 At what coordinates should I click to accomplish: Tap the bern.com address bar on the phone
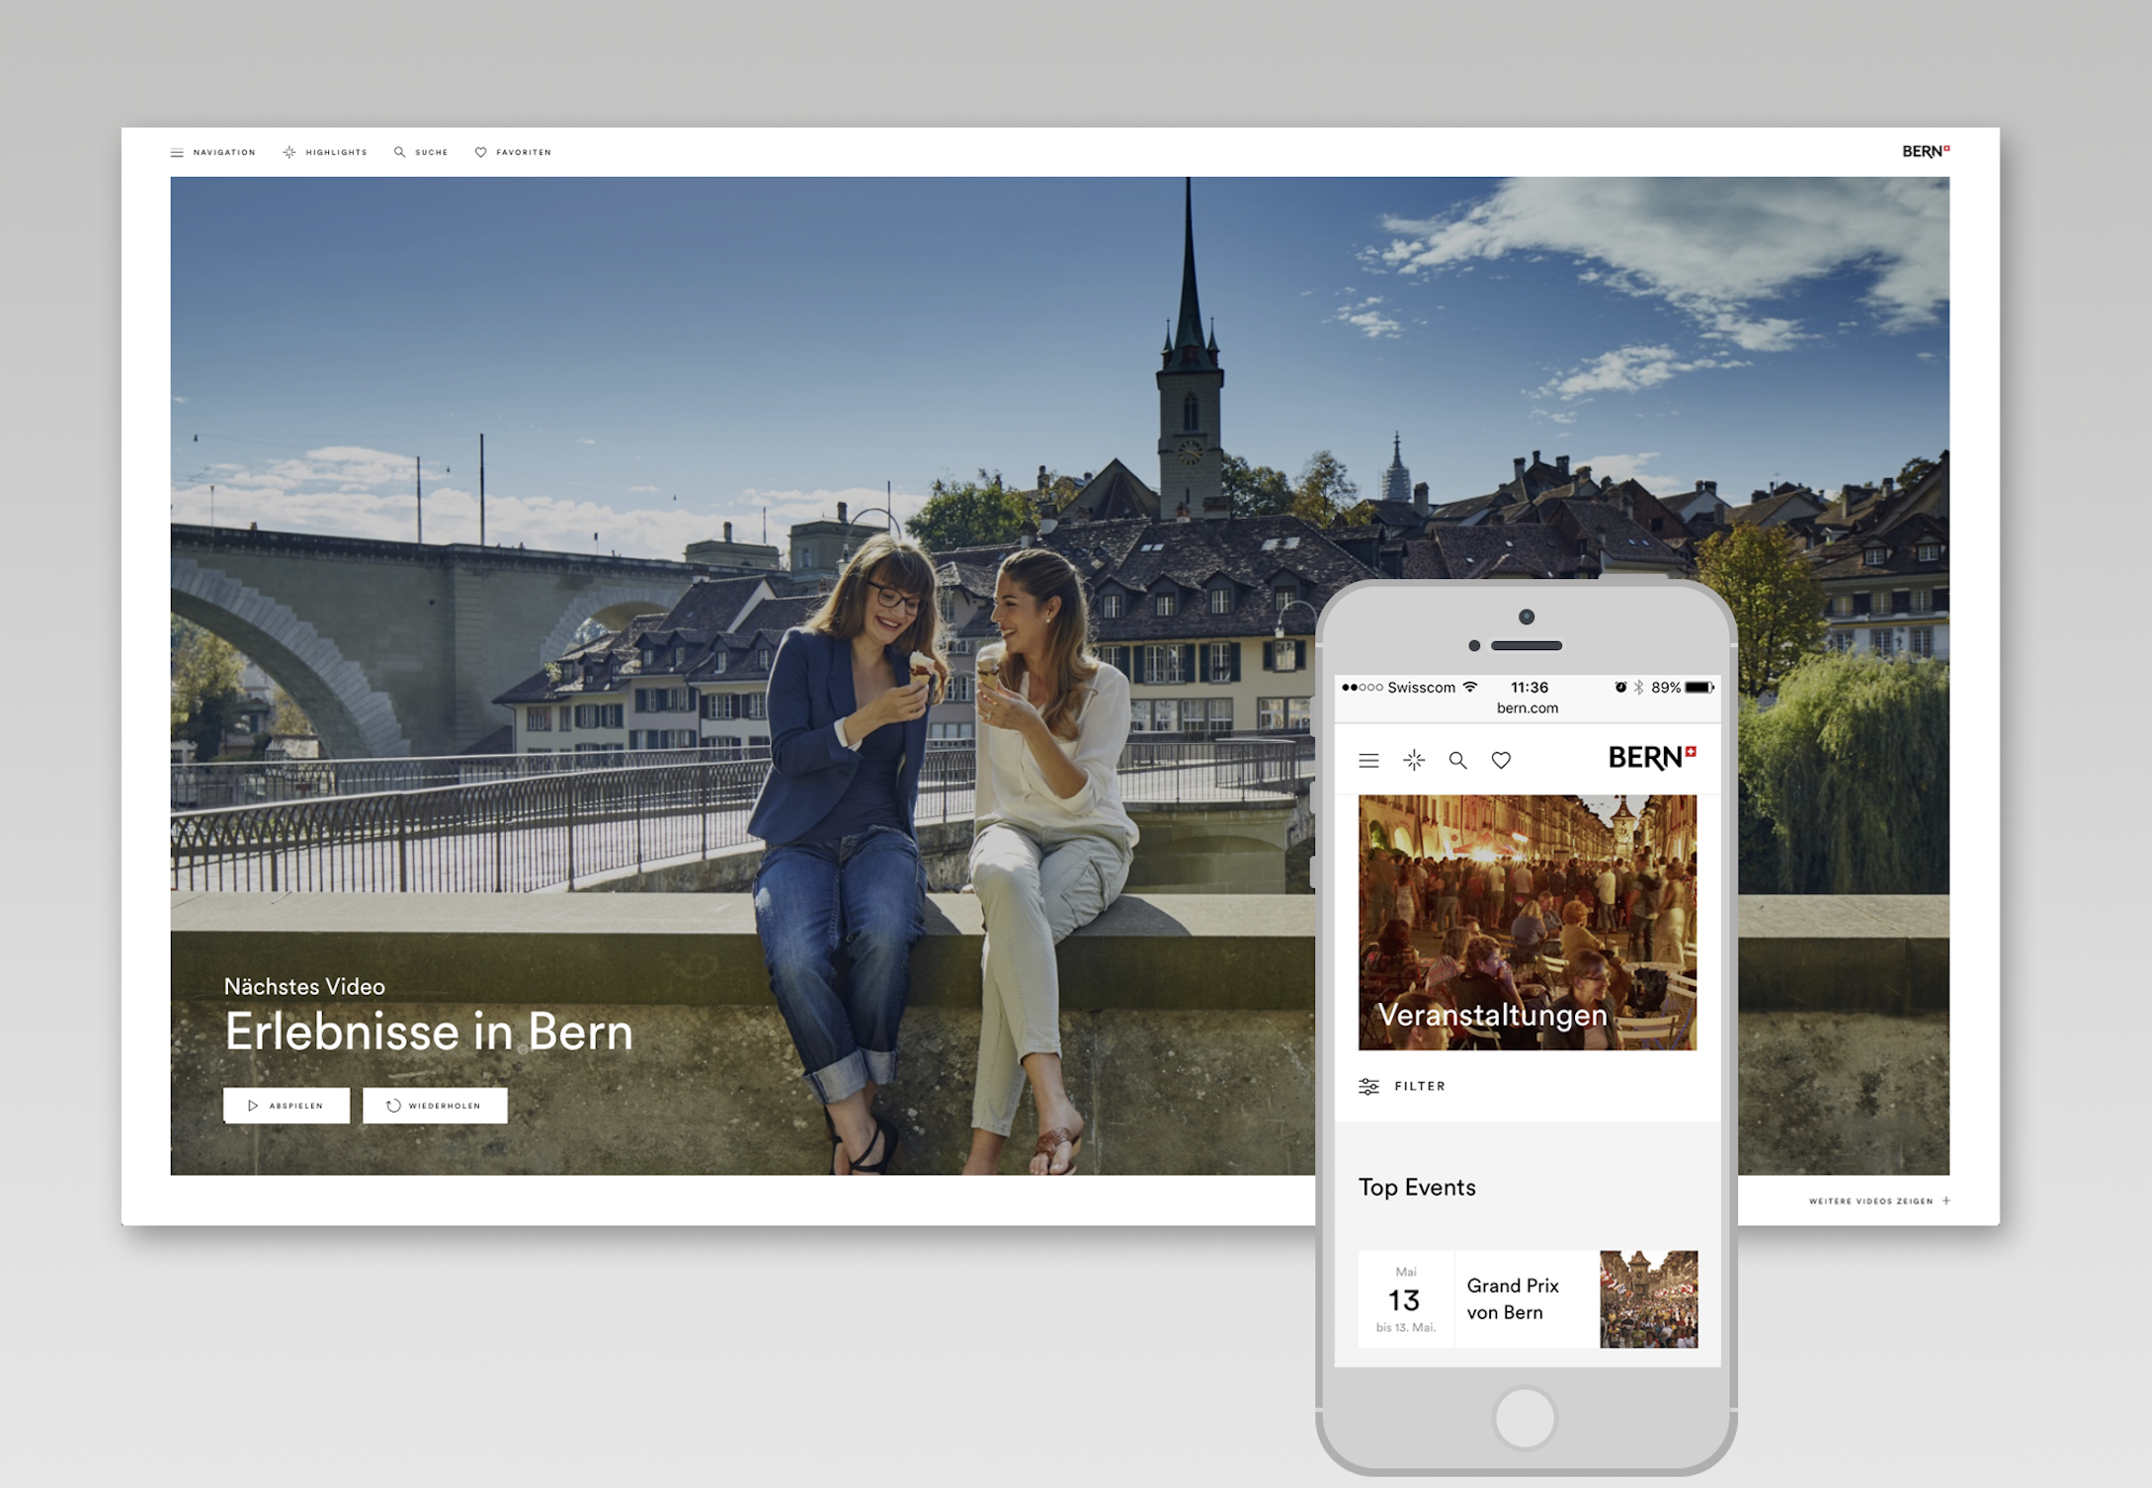point(1528,707)
